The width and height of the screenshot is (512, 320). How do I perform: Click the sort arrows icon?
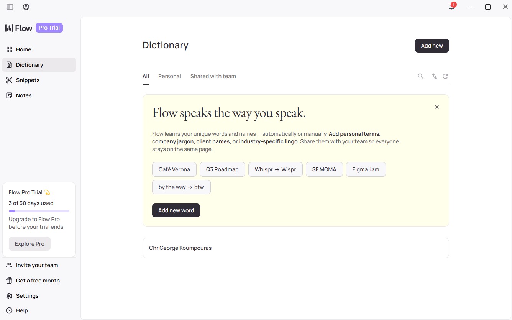pyautogui.click(x=434, y=76)
